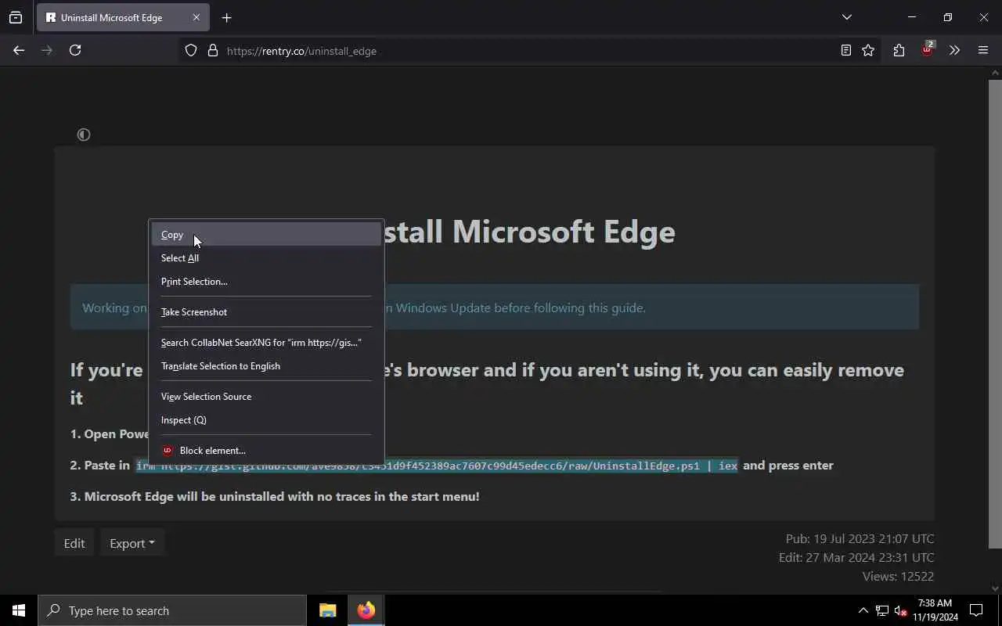Search CollabNet SearXNG for selection

[x=266, y=343]
